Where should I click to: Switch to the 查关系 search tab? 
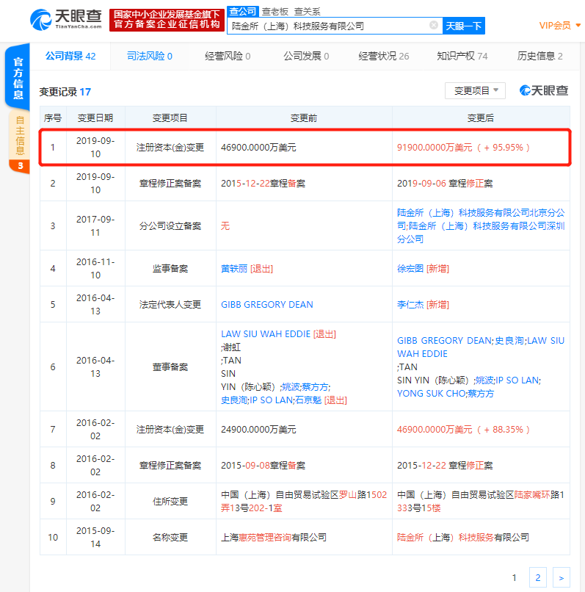(x=308, y=12)
